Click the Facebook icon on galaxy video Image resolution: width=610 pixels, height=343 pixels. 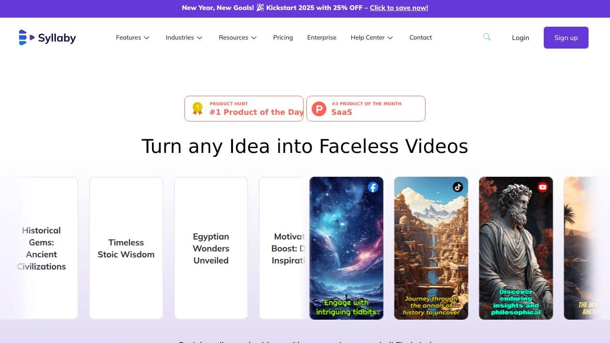coord(373,187)
